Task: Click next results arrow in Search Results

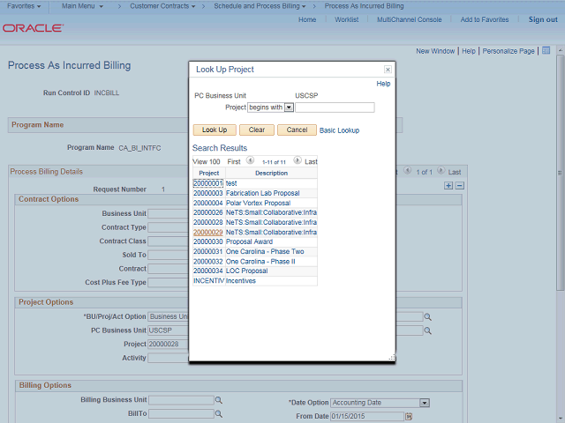Action: pos(298,160)
